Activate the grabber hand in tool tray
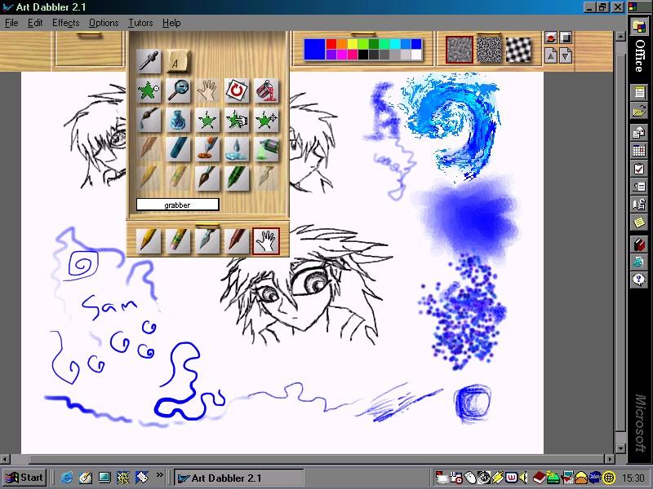Screen dimensions: 653x489 266,240
